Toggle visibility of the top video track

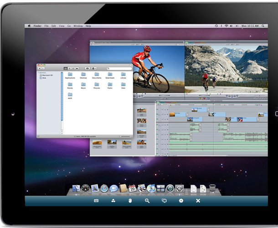tap(157, 110)
